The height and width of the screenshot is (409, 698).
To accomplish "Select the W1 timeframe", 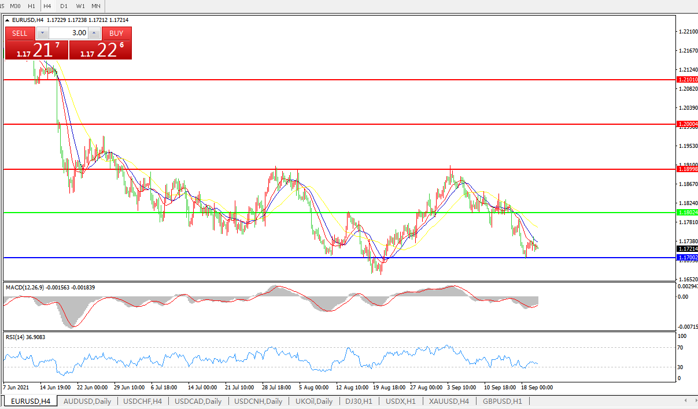I will coord(80,6).
